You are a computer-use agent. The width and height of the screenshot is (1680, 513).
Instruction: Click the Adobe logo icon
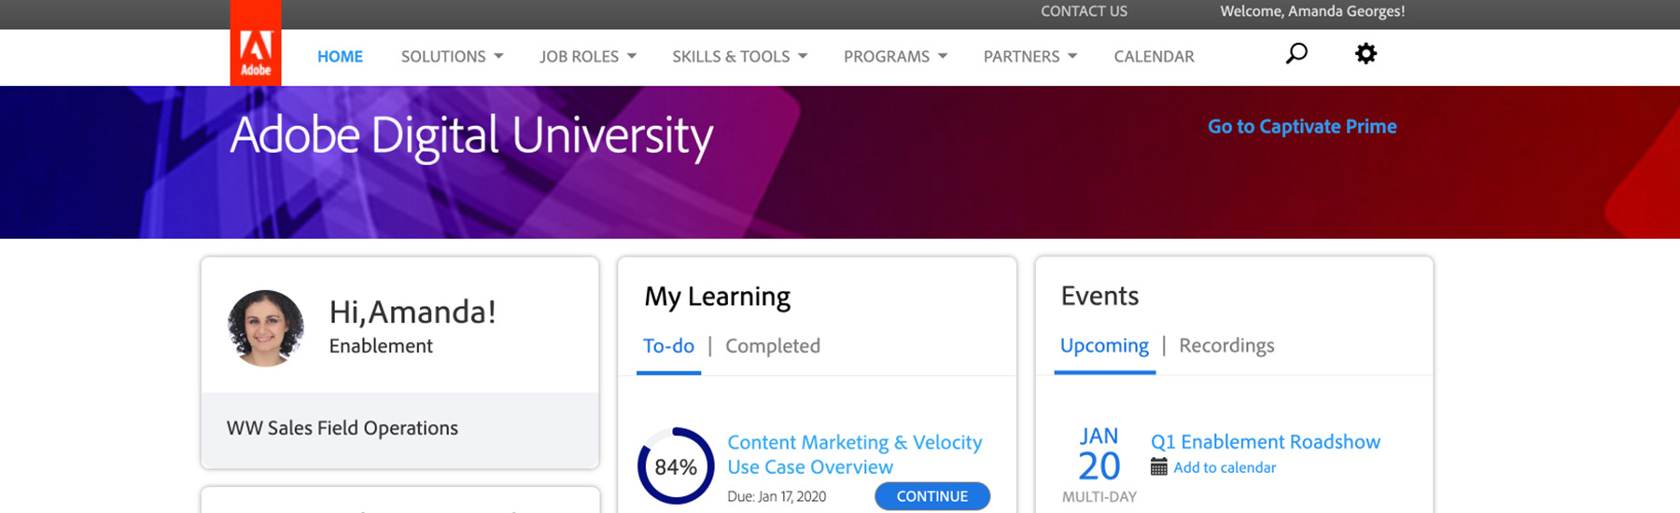(256, 52)
